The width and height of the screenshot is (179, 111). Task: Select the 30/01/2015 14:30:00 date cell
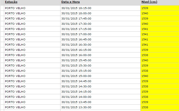click(x=76, y=87)
